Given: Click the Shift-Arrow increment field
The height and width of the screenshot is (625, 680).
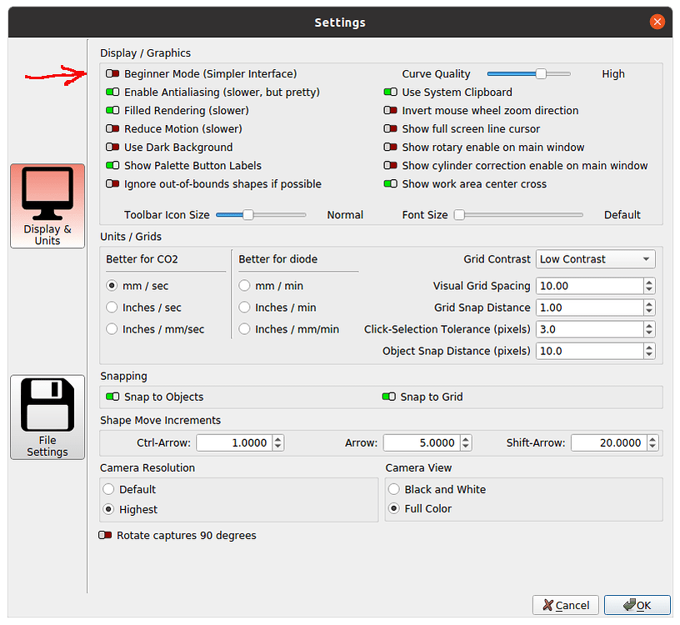Looking at the screenshot, I should 609,442.
